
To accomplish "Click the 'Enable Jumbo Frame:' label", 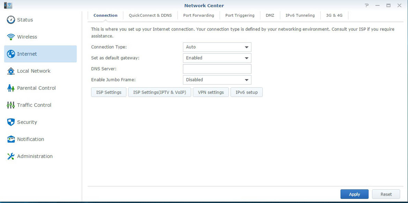I will tap(113, 80).
